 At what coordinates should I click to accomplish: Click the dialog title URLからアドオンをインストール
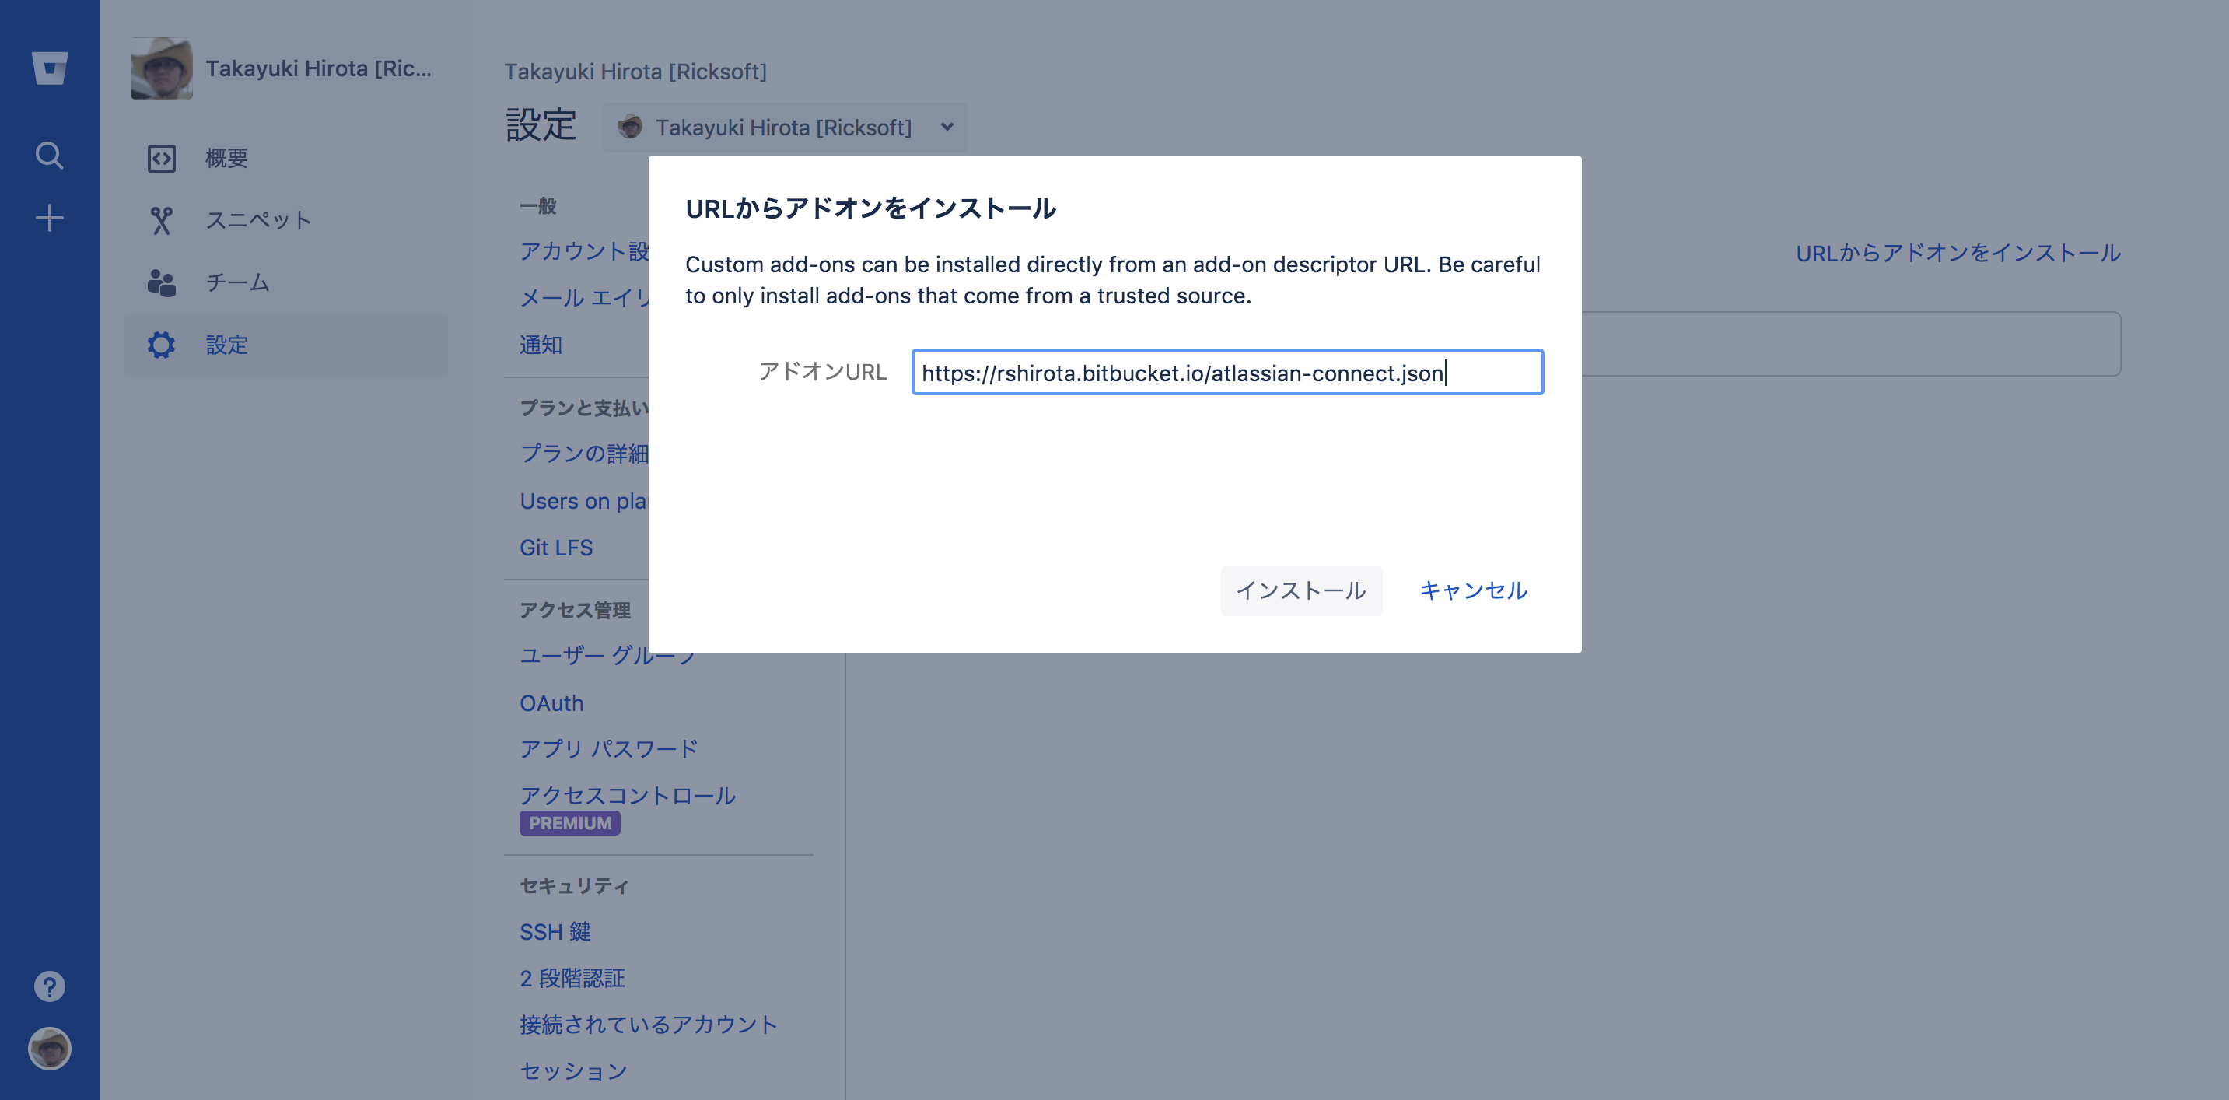870,208
